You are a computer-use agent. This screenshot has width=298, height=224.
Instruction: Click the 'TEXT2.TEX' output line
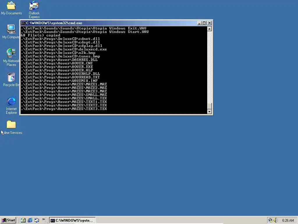(x=64, y=105)
